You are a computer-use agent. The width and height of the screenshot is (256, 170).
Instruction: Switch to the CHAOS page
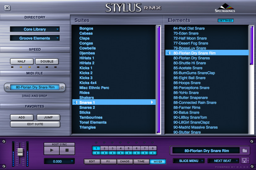[125, 161]
